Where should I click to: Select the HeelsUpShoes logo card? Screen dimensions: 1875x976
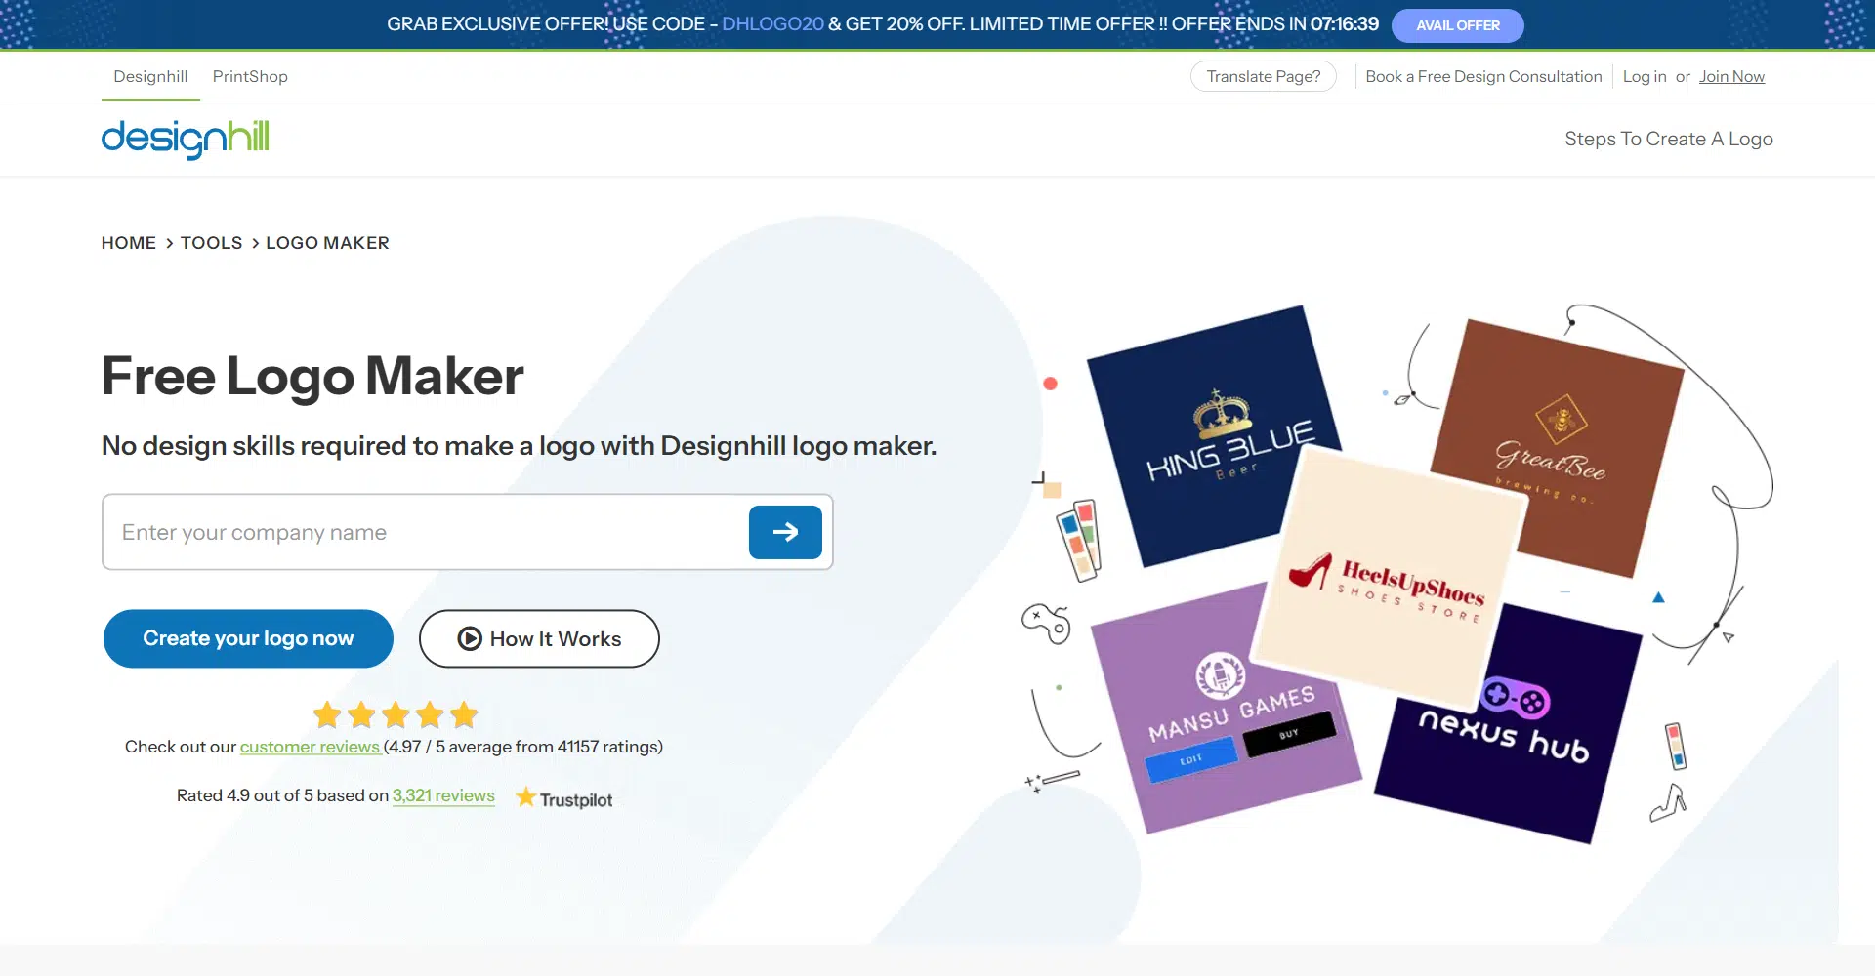1392,581
